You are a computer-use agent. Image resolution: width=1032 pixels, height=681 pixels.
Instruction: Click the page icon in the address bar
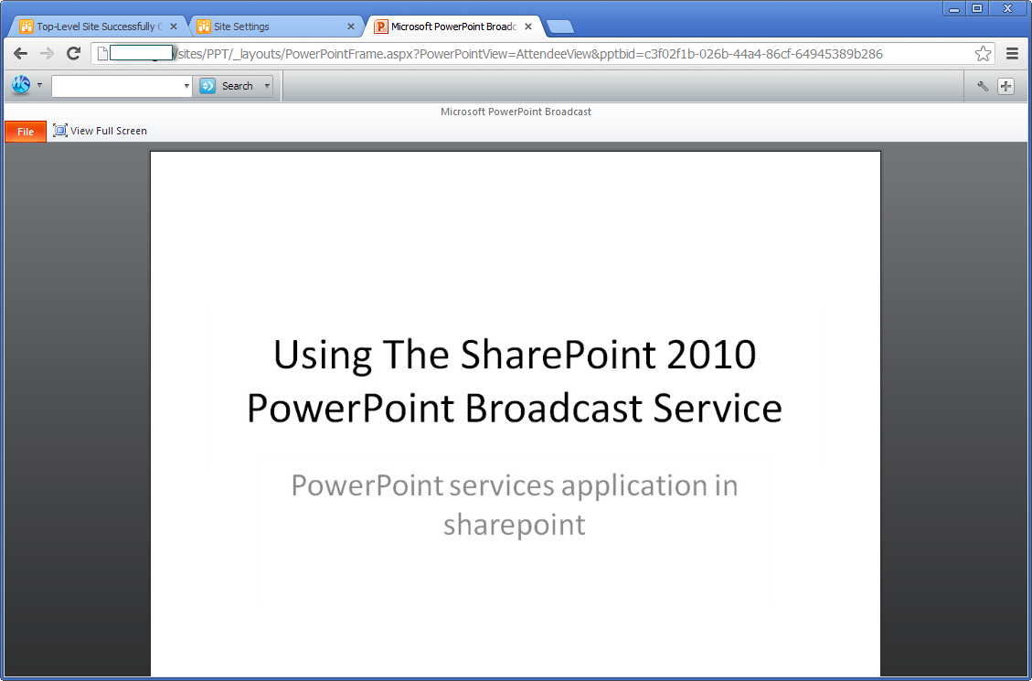[102, 54]
